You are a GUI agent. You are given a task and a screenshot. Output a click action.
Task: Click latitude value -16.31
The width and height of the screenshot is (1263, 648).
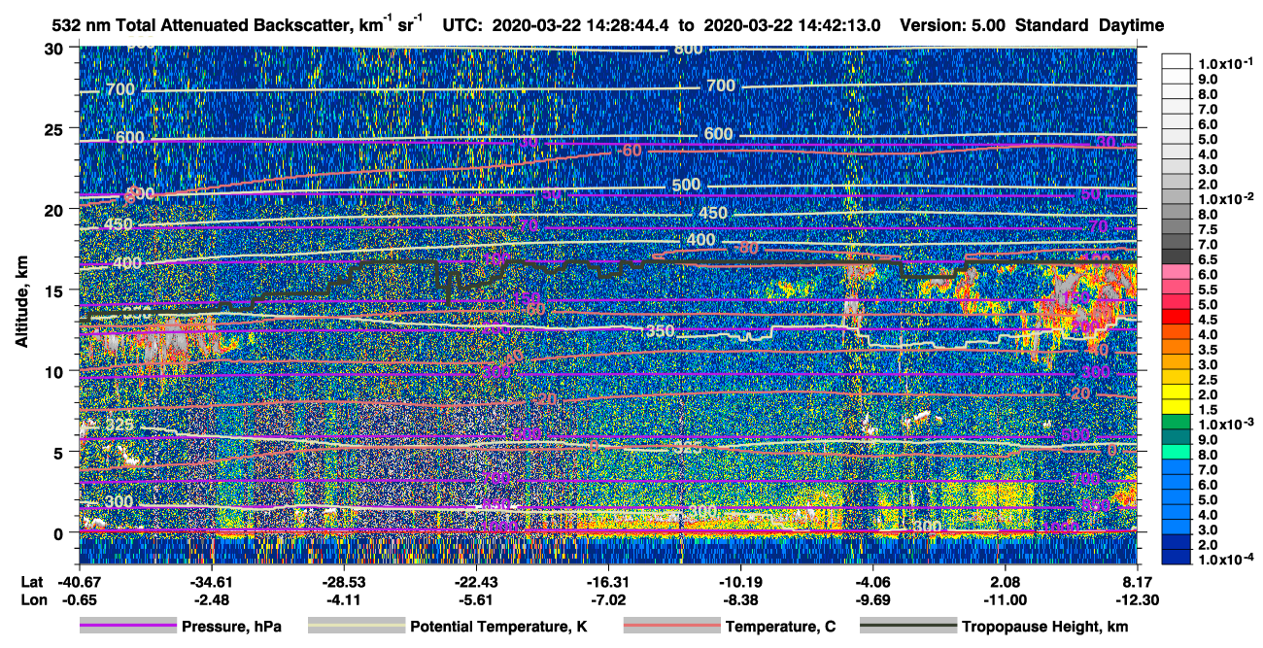608,581
